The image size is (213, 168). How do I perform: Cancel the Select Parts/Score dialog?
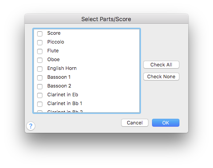135,123
